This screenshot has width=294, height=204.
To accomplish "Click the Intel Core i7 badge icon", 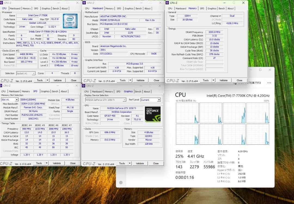I will click(x=70, y=21).
